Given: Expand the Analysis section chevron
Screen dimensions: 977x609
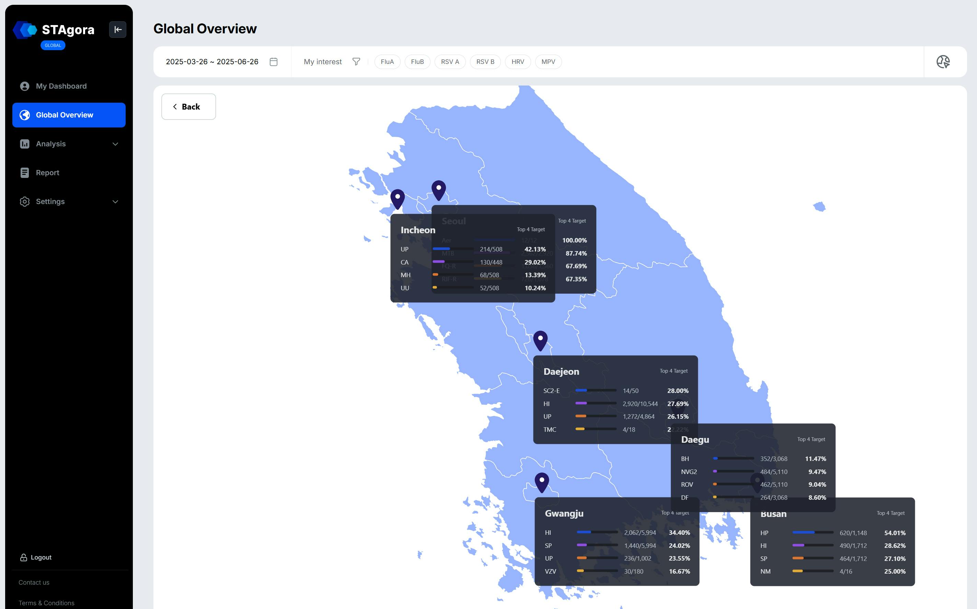Looking at the screenshot, I should [116, 144].
